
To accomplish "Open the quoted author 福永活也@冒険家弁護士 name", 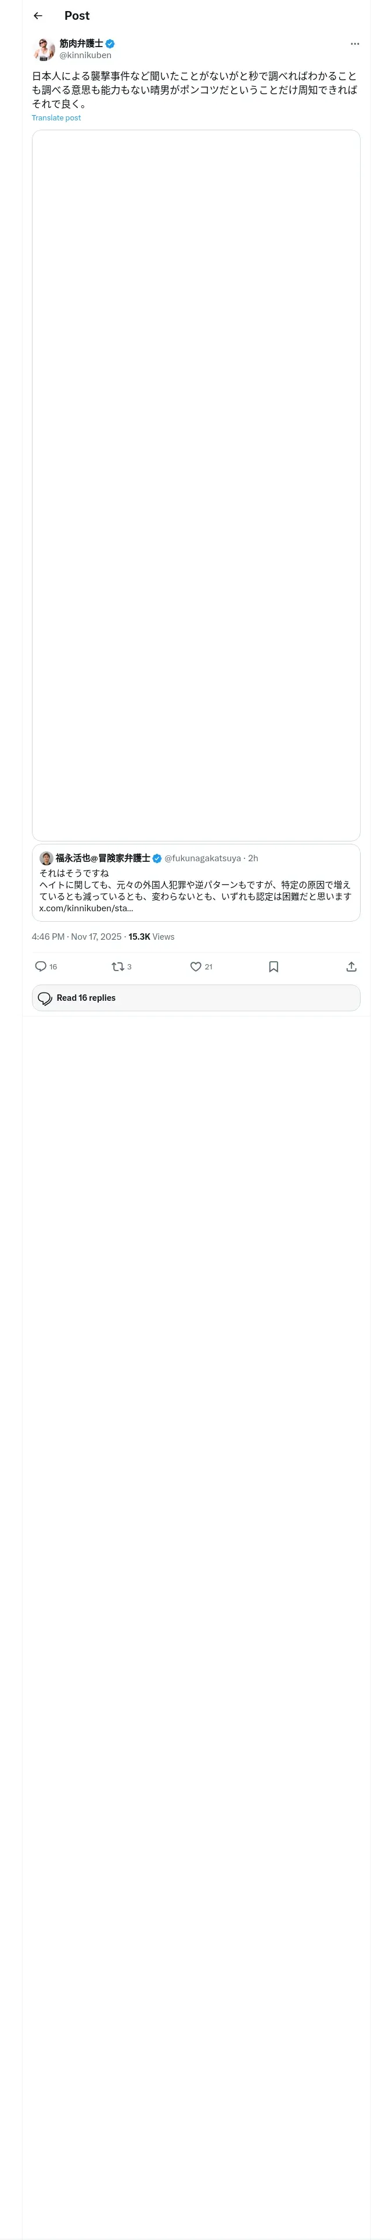I will [103, 858].
